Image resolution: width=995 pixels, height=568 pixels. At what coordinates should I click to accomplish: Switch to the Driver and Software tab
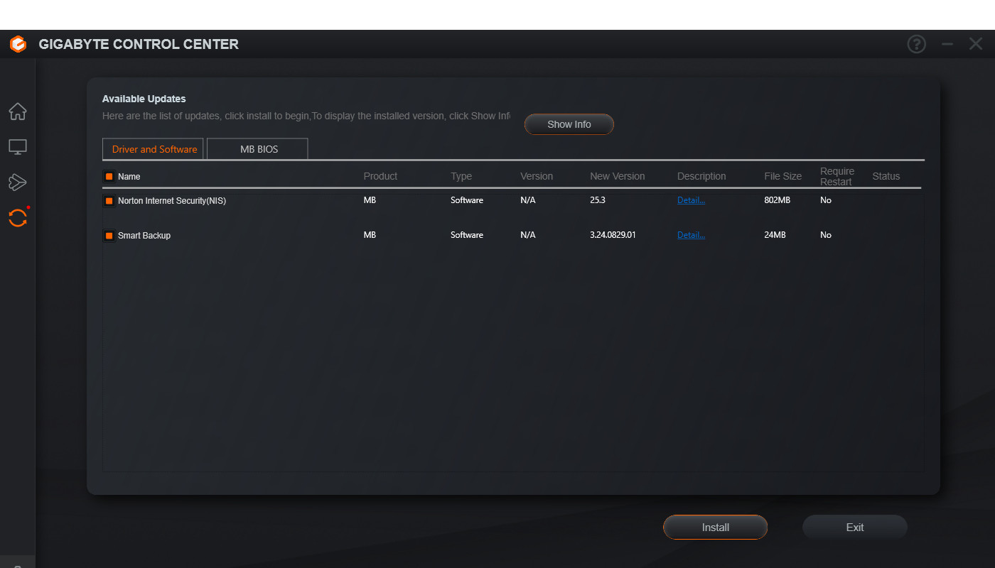tap(154, 149)
